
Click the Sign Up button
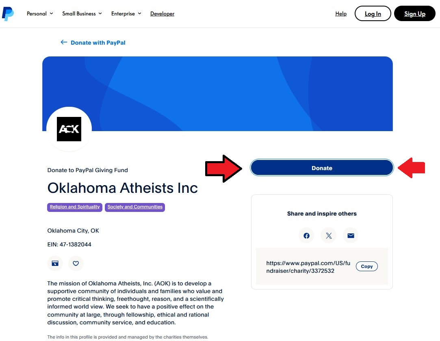414,13
